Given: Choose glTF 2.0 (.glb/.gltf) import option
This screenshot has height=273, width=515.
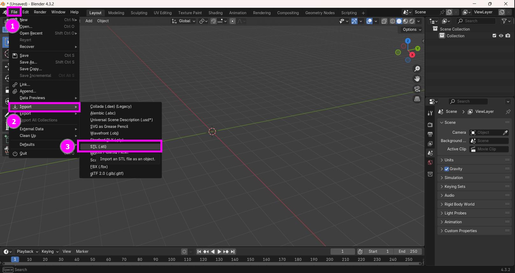Looking at the screenshot, I should pos(120,173).
